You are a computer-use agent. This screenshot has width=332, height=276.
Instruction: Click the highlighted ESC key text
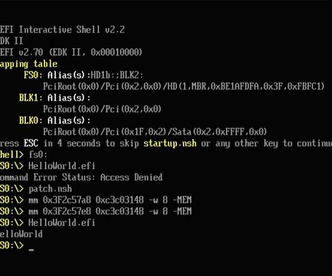(31, 143)
